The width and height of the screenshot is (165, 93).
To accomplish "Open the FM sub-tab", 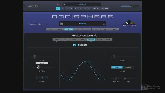I will (x=65, y=40).
